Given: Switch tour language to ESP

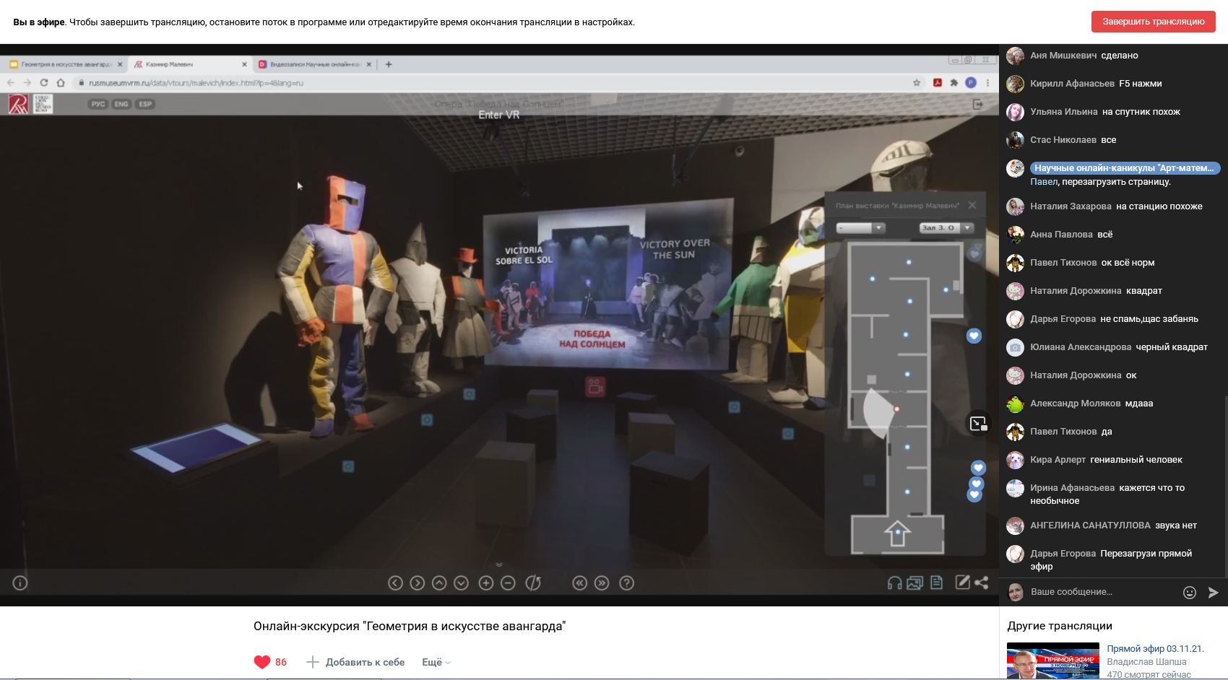Looking at the screenshot, I should pyautogui.click(x=145, y=104).
